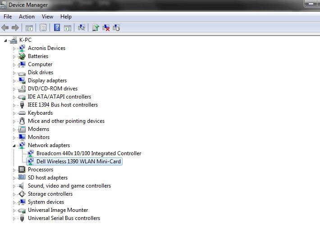Minimize the Device Manager window
320x242 pixels.
coord(311,4)
